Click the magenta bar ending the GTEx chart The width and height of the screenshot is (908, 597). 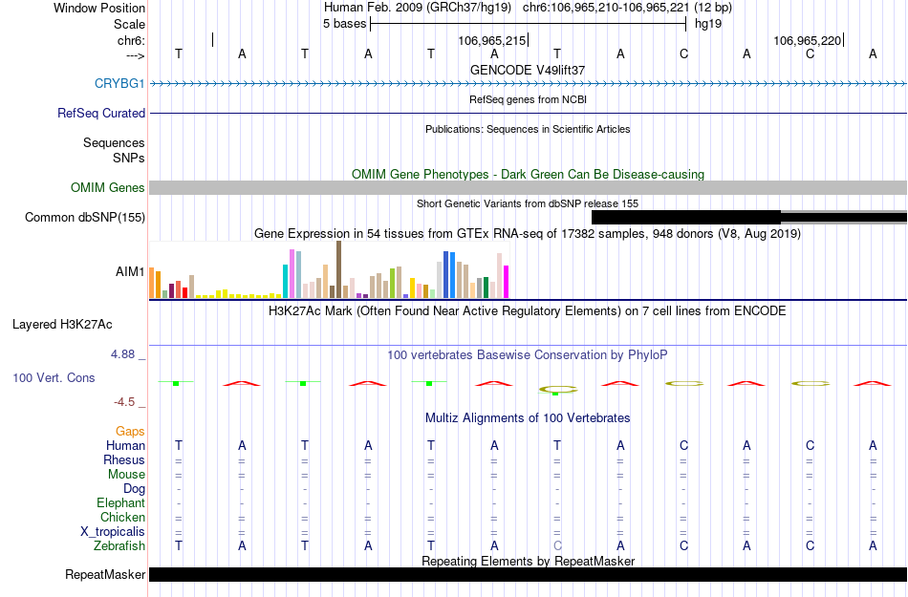click(x=507, y=282)
